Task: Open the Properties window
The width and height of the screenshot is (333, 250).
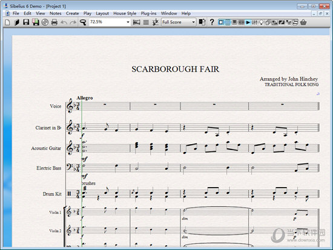Action: click(288, 22)
